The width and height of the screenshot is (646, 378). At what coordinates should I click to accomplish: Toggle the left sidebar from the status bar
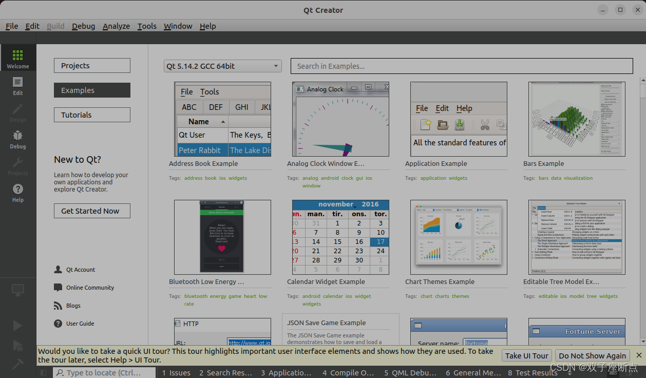click(44, 373)
